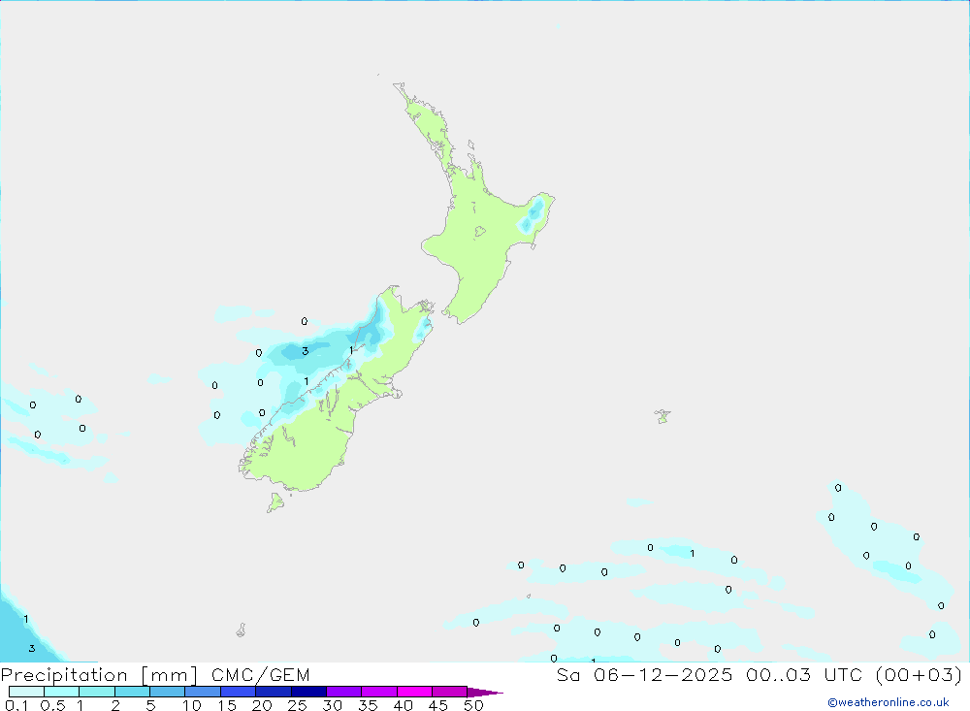This screenshot has height=711, width=970.
Task: Click the '00..03 UTC' time range text
Action: tap(803, 675)
